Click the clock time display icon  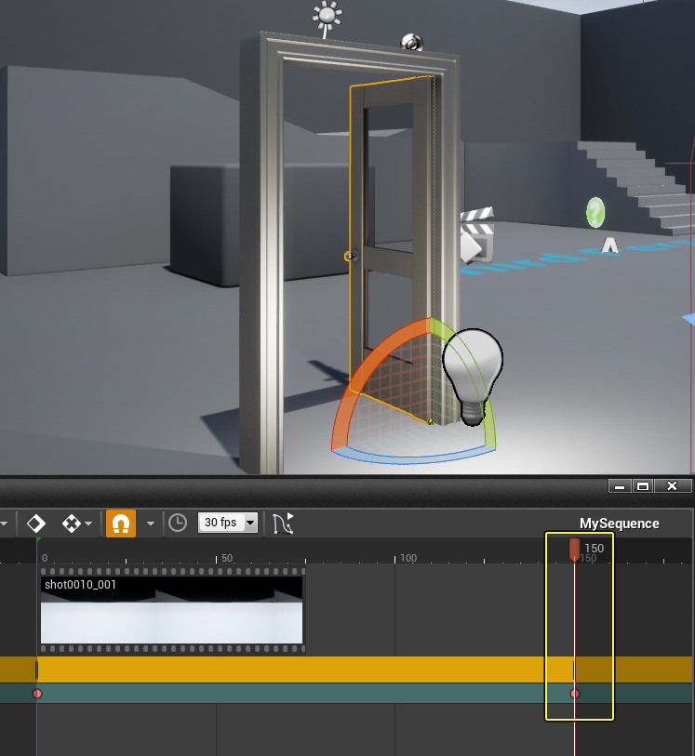pos(177,524)
